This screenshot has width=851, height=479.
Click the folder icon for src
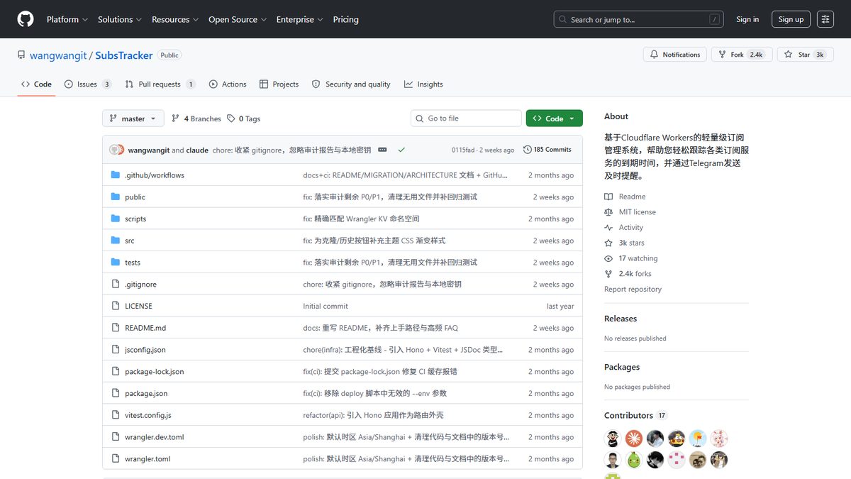(x=116, y=241)
